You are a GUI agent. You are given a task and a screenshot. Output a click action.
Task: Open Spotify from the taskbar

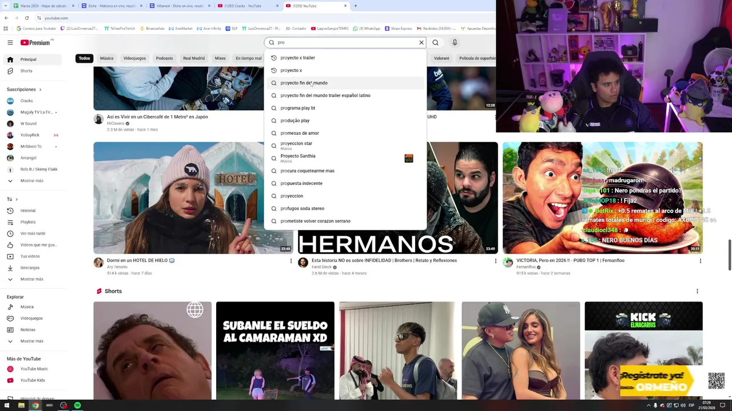click(77, 405)
